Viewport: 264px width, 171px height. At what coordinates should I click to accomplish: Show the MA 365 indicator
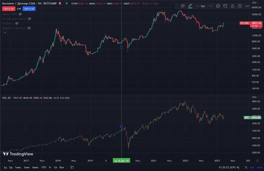coord(30,19)
